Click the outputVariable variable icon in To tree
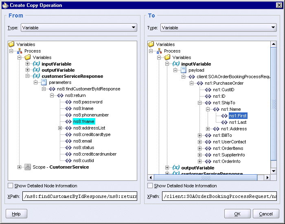Viewport: 285px width, 224px height. (x=176, y=167)
